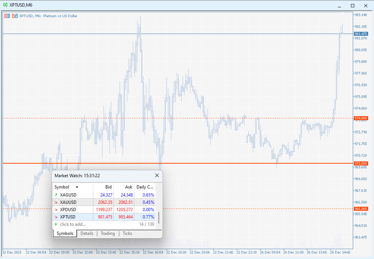Switch to the Ticks tab
Screen dimensions: 374x259
(x=127, y=233)
